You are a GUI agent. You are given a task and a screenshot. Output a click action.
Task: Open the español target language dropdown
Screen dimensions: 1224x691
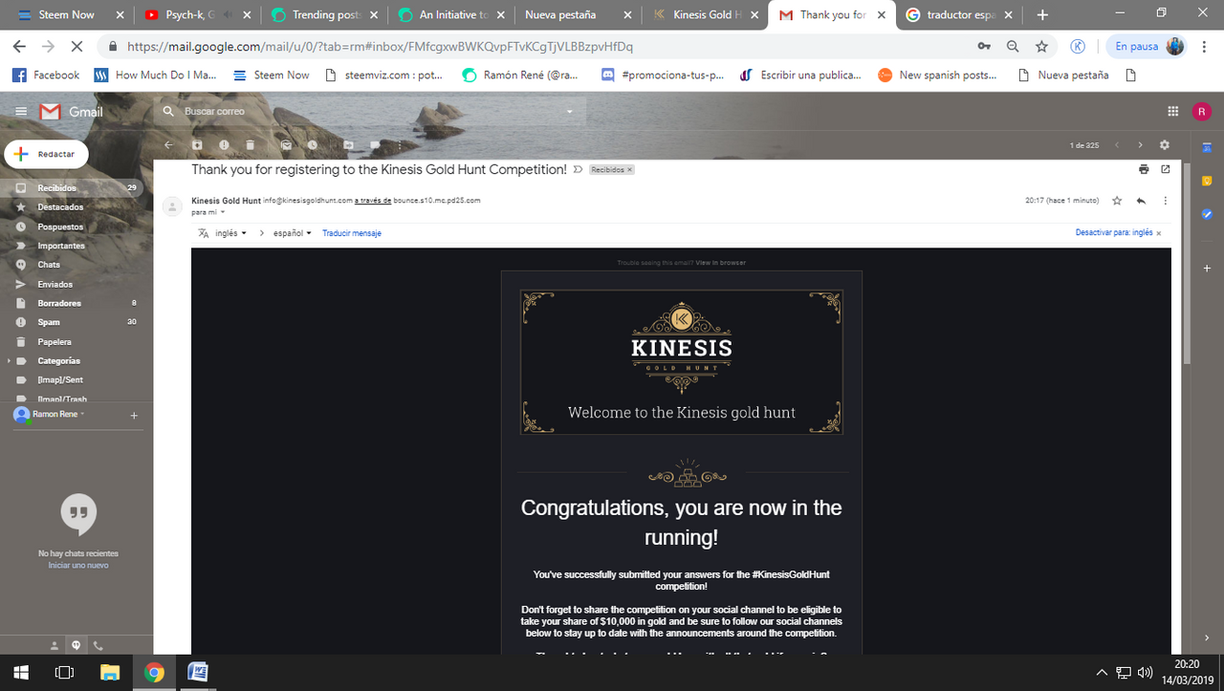tap(293, 233)
